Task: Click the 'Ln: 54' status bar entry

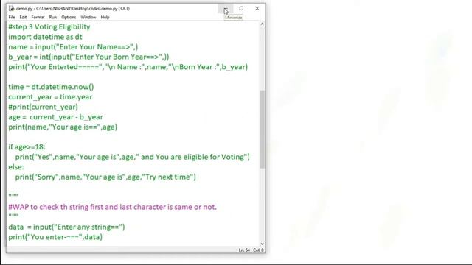Action: 244,250
